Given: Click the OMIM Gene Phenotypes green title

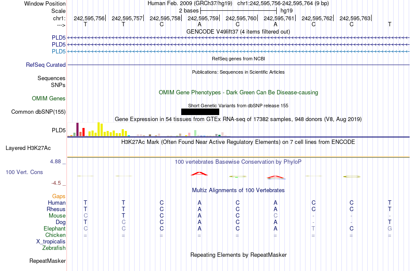Looking at the screenshot, I should pos(239,93).
